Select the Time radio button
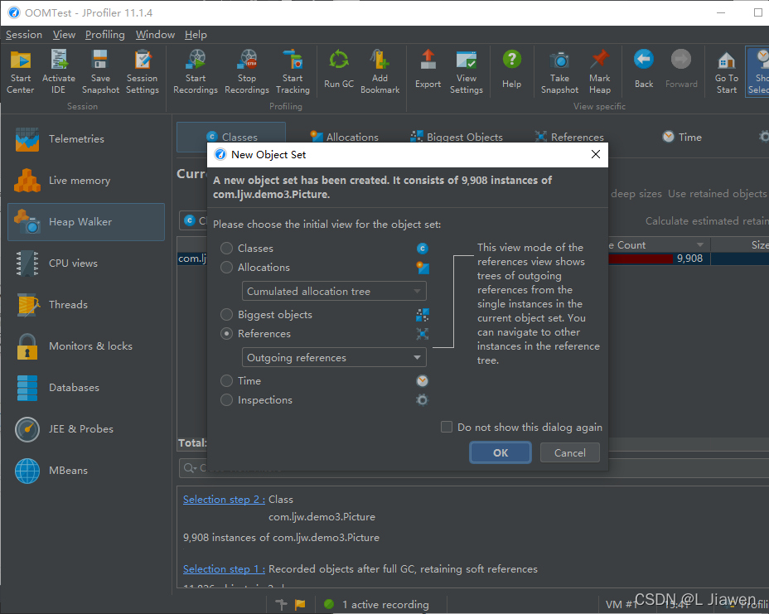The image size is (769, 614). coord(226,380)
